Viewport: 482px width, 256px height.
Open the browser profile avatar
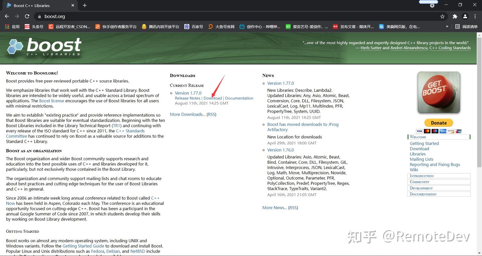(465, 16)
